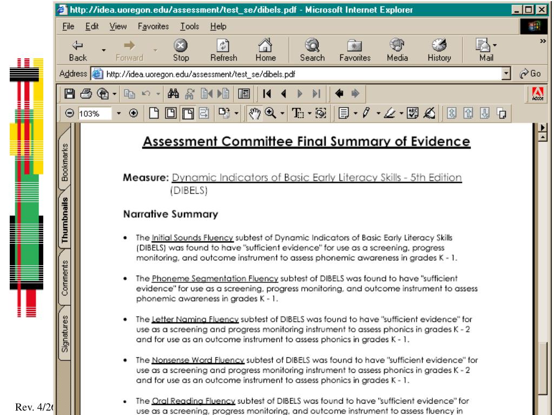The height and width of the screenshot is (415, 554).
Task: Rotate the PDF view
Action: coord(224,113)
